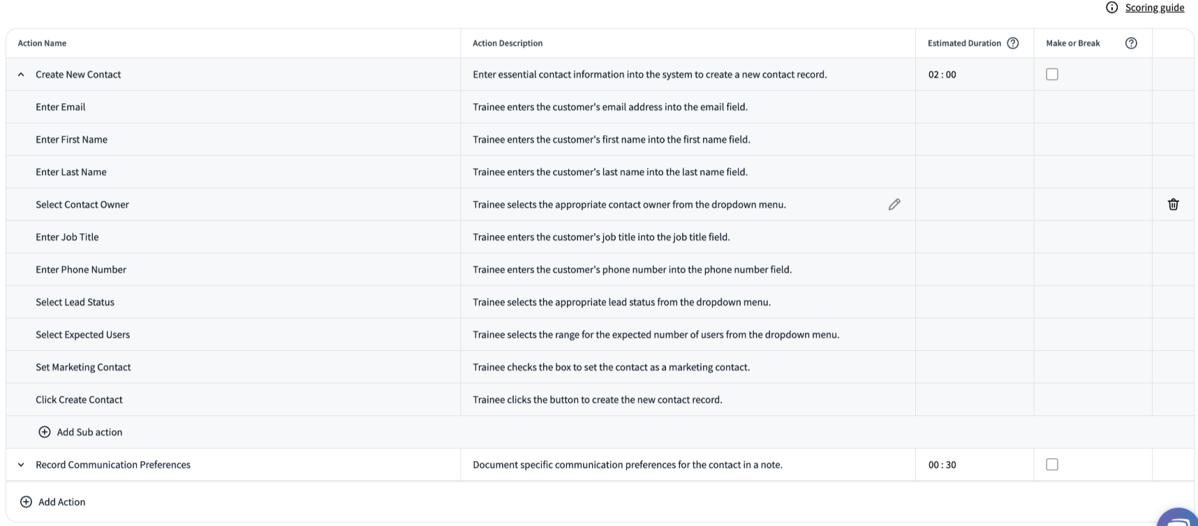The image size is (1198, 526).
Task: Click the plus icon beside Add Sub action
Action: click(x=45, y=432)
